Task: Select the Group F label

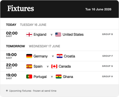Action: (108, 56)
